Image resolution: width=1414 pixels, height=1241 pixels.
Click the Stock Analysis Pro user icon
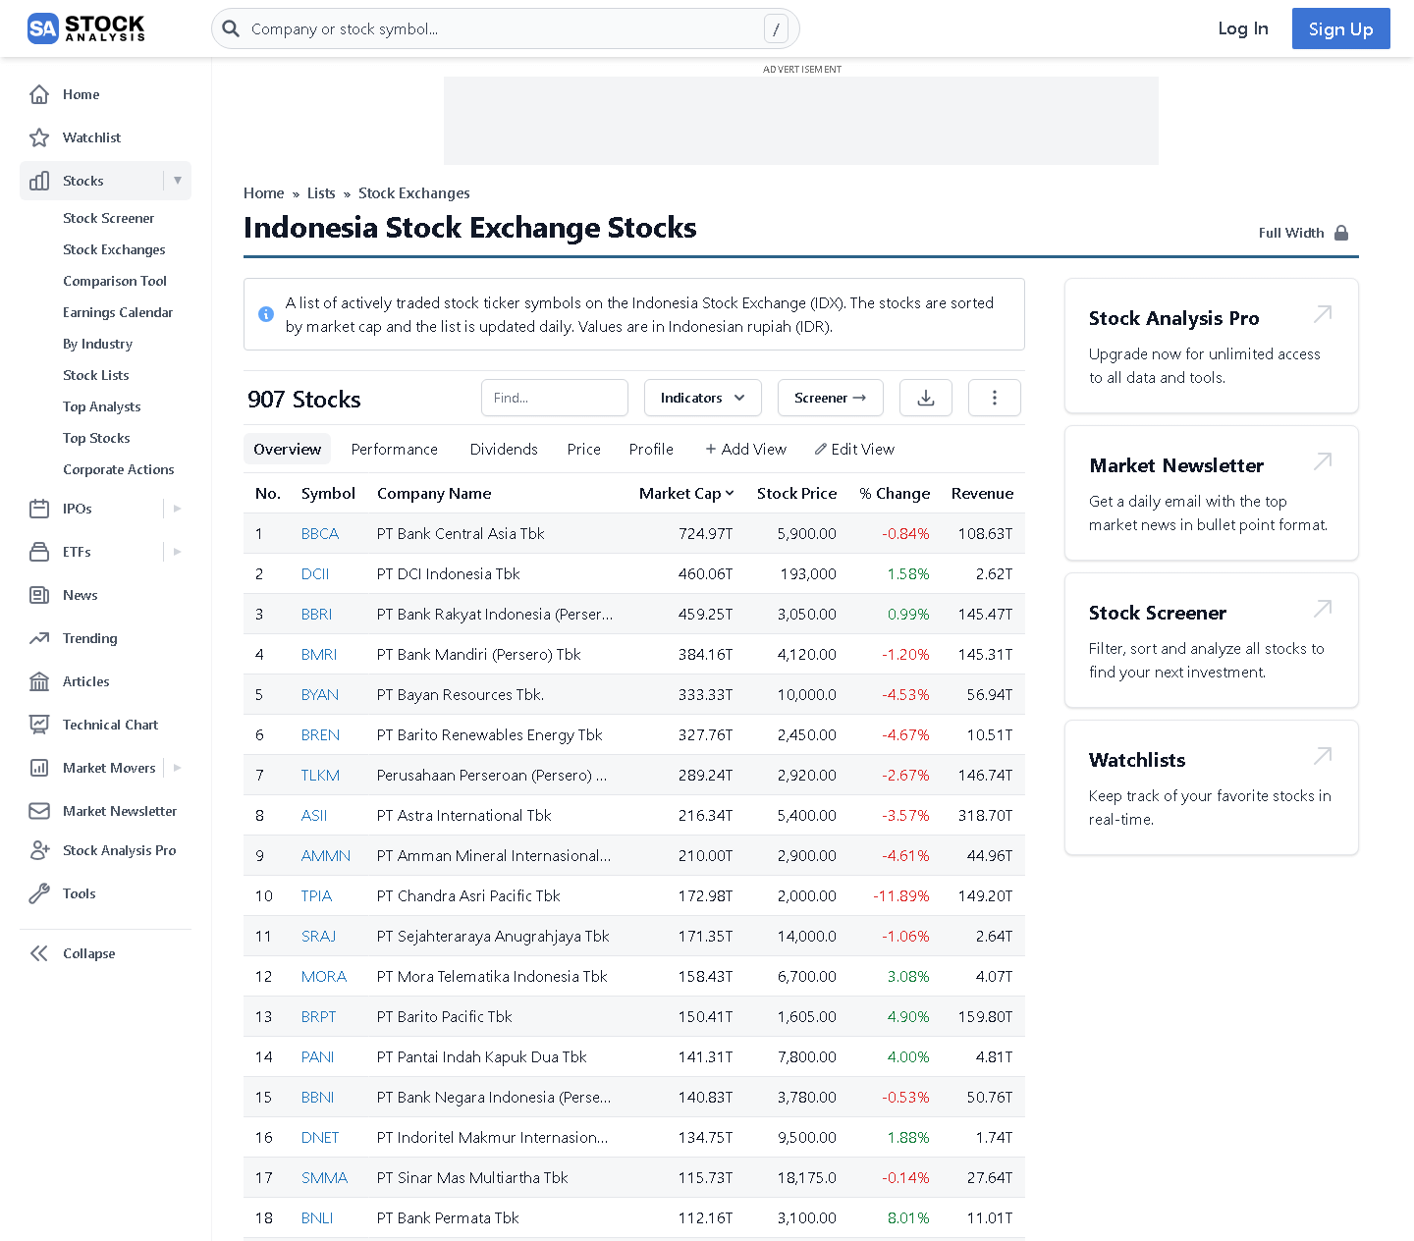[39, 850]
